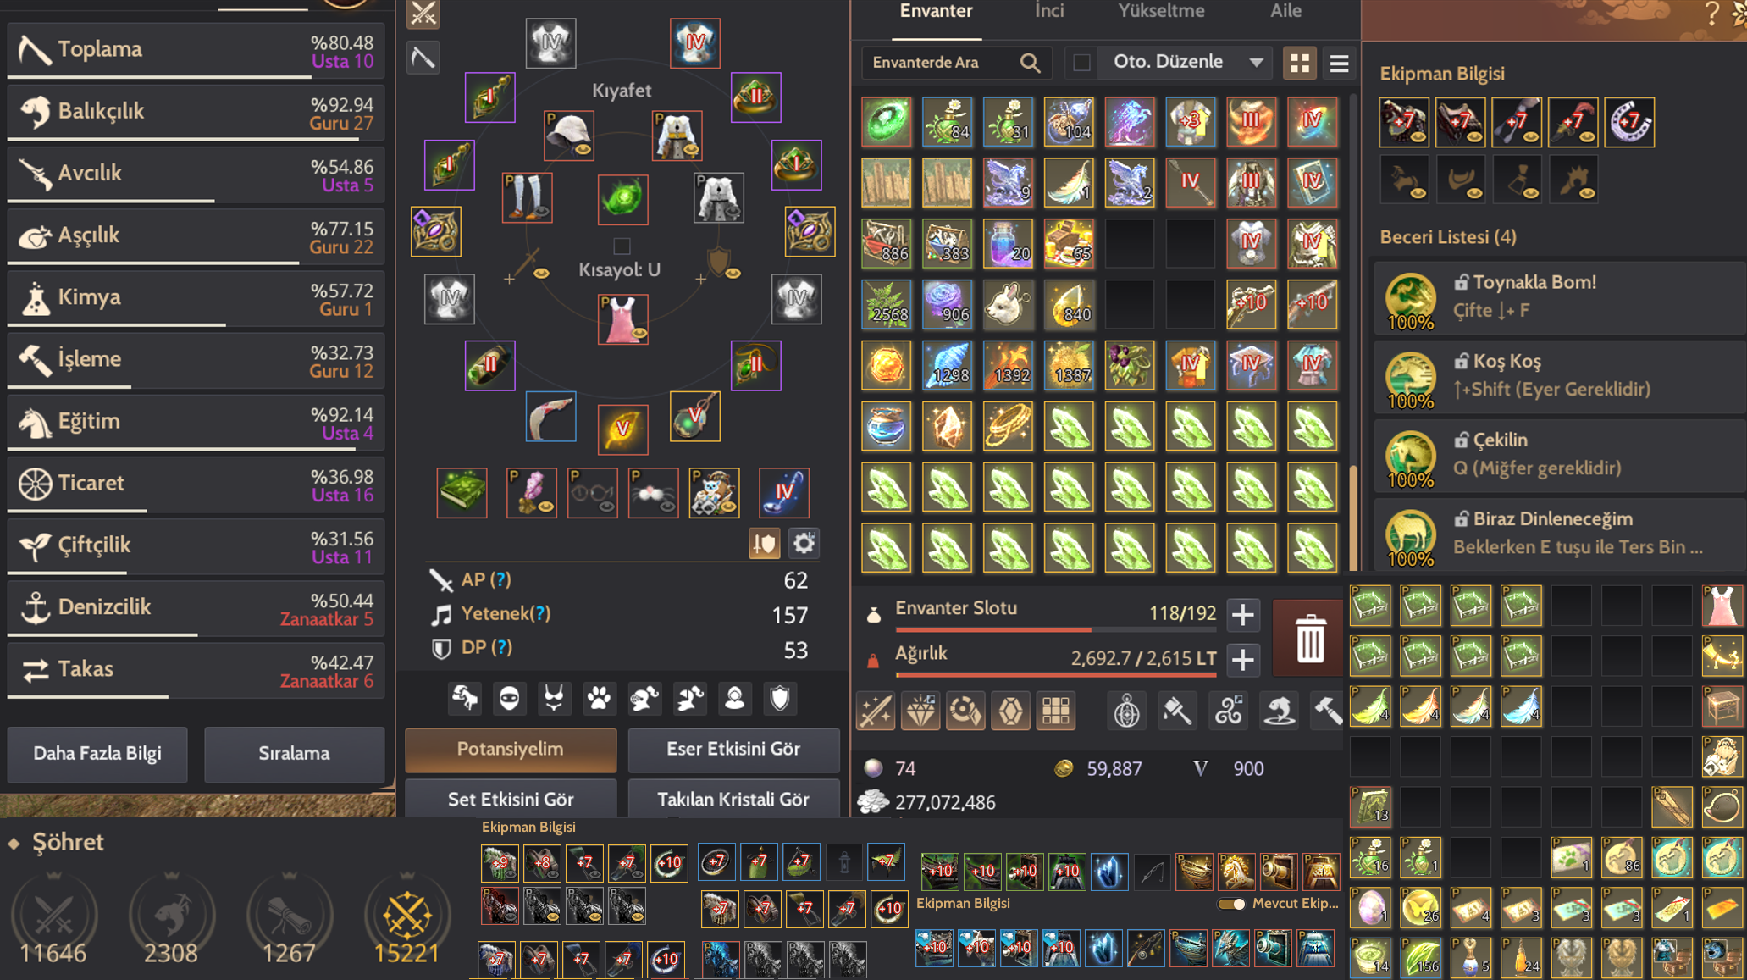Screen dimensions: 1747x980
Task: Switch to the İnci tab
Action: (x=1049, y=11)
